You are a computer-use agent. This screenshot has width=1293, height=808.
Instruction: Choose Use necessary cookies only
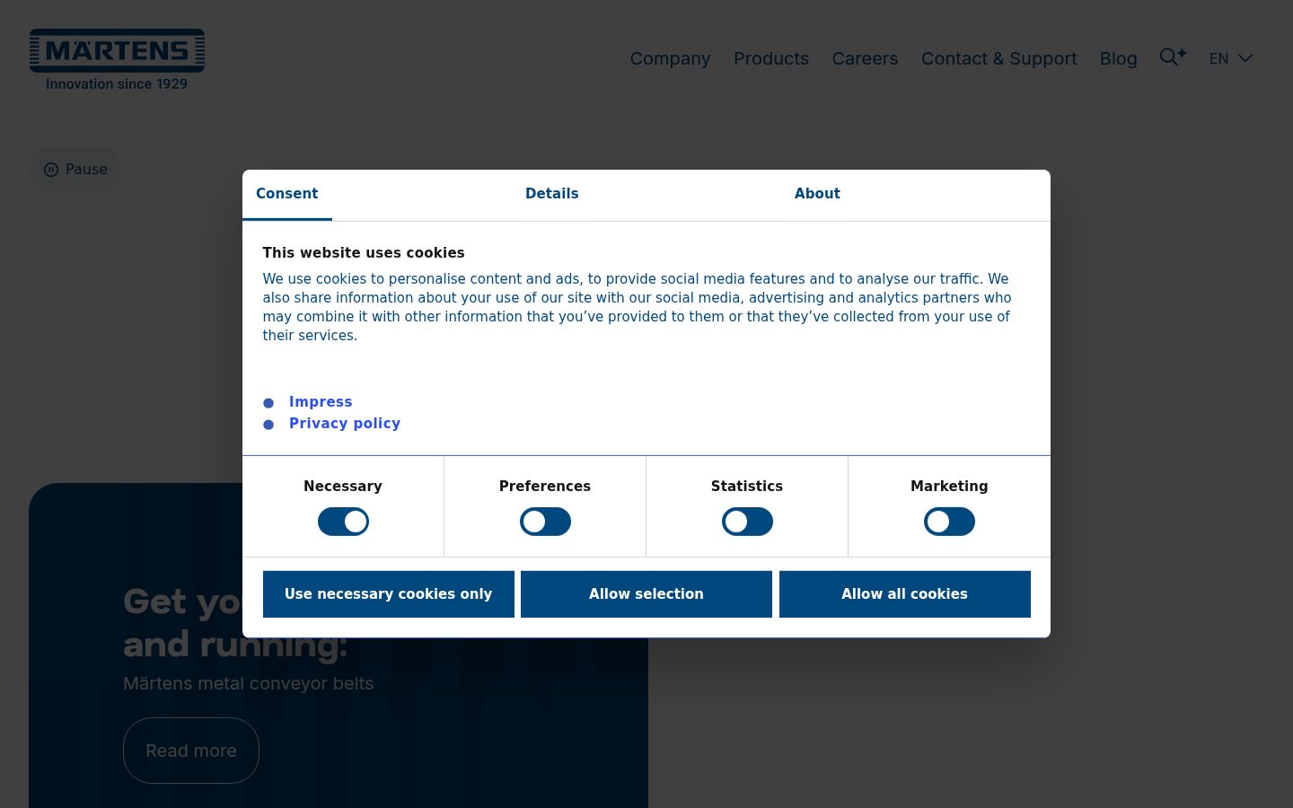point(389,594)
